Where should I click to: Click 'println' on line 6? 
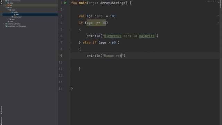pyautogui.click(x=93, y=36)
